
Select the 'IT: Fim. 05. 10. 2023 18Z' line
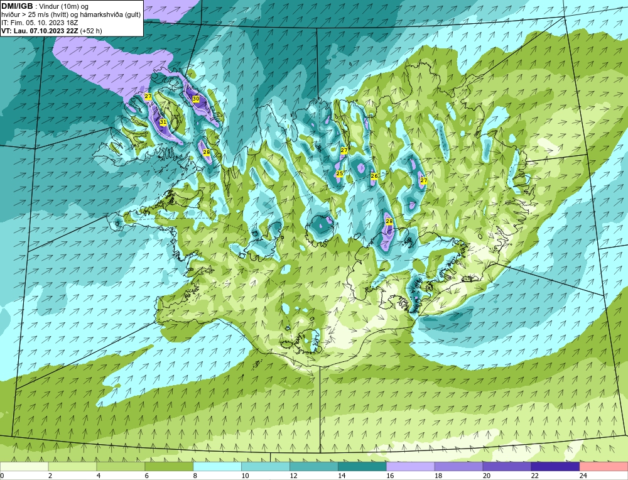coord(40,23)
